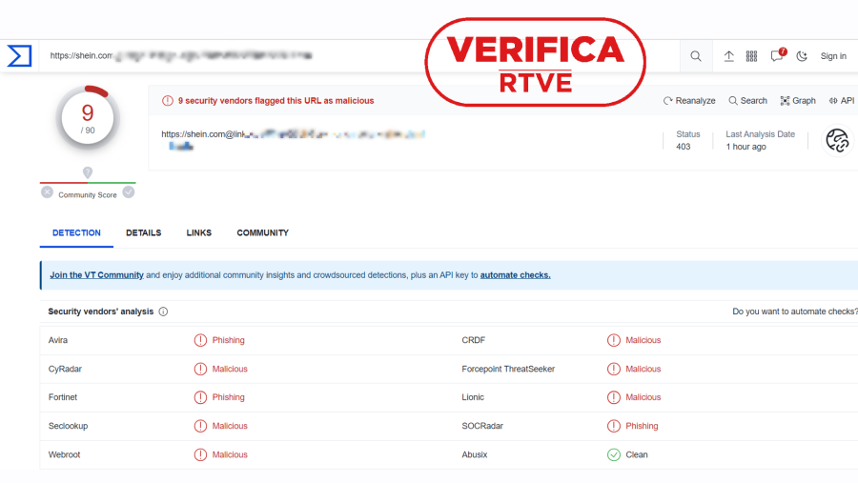Click the analyzed shein.com URL text
This screenshot has width=858, height=483.
tap(294, 139)
